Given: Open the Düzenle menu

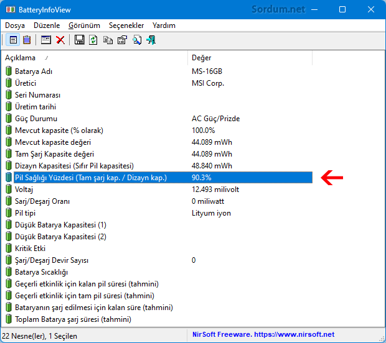Looking at the screenshot, I should point(47,25).
